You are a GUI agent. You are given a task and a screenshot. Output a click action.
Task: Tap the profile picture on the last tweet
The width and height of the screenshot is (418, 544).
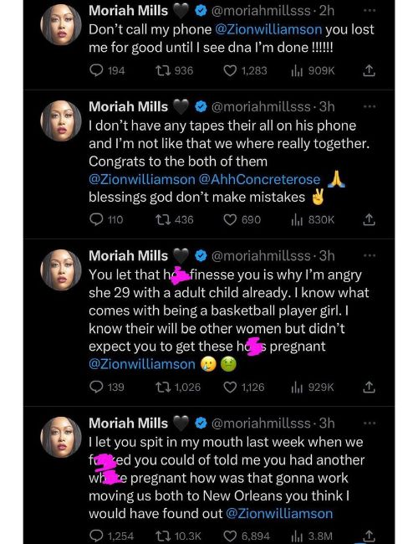tap(61, 437)
